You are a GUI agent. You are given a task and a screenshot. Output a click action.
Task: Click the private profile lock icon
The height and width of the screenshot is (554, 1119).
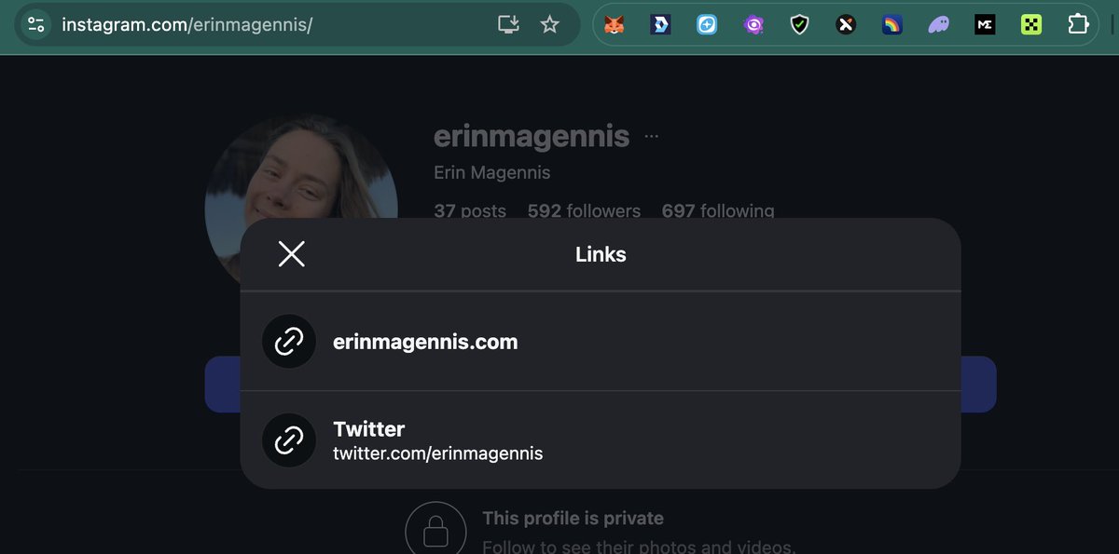pyautogui.click(x=435, y=531)
